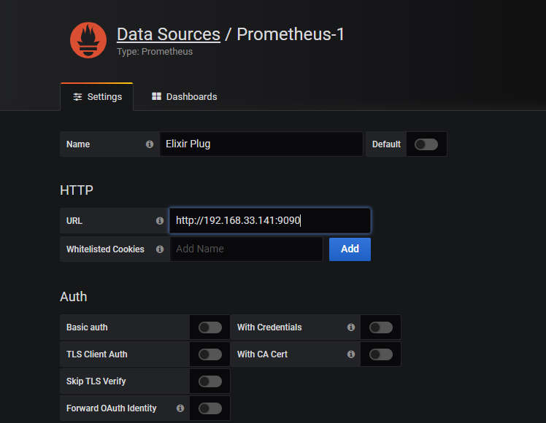Click the Default label text
Screen dimensions: 546x423
[386, 144]
